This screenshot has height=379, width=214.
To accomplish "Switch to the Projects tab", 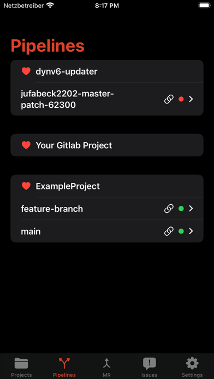I will (21, 368).
